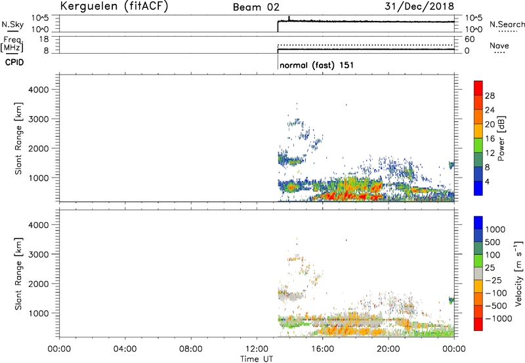Viewport: 525px width, 363px height.
Task: Click the Velocity [m s-1] colorbar label
Action: [x=518, y=273]
